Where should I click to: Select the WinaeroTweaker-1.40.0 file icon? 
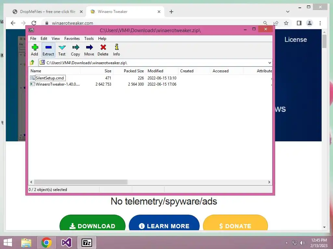click(x=32, y=84)
